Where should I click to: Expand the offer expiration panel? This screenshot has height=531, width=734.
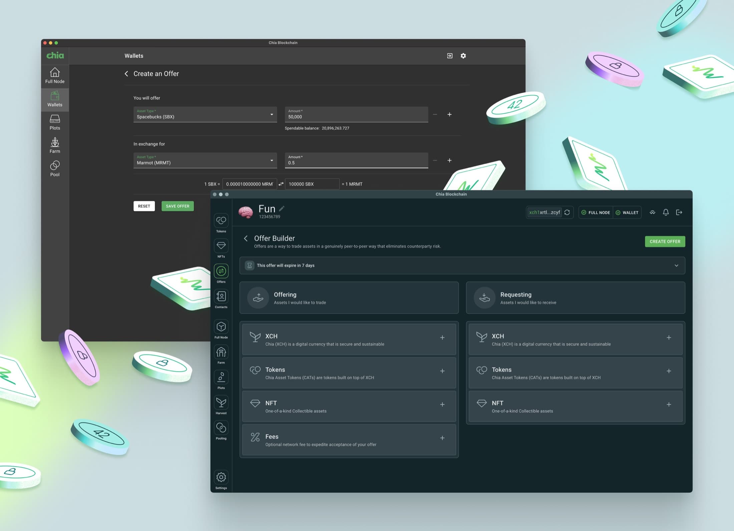[x=462, y=265]
